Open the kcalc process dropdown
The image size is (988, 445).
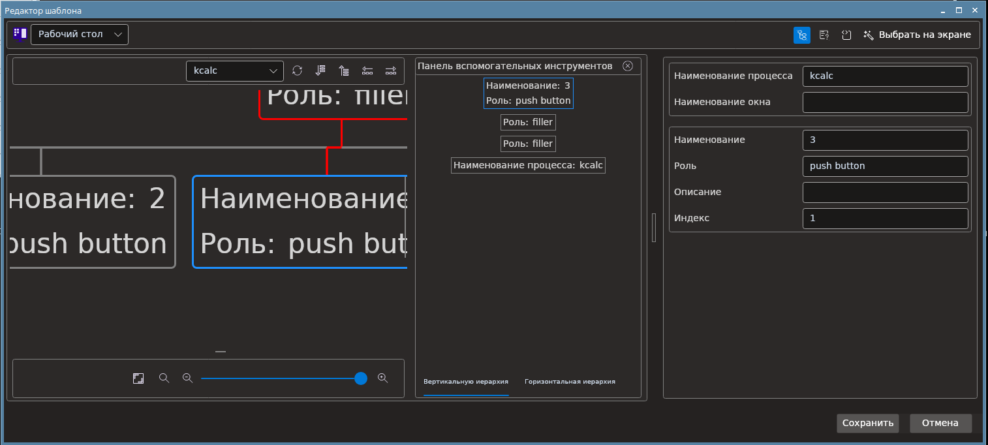[235, 70]
